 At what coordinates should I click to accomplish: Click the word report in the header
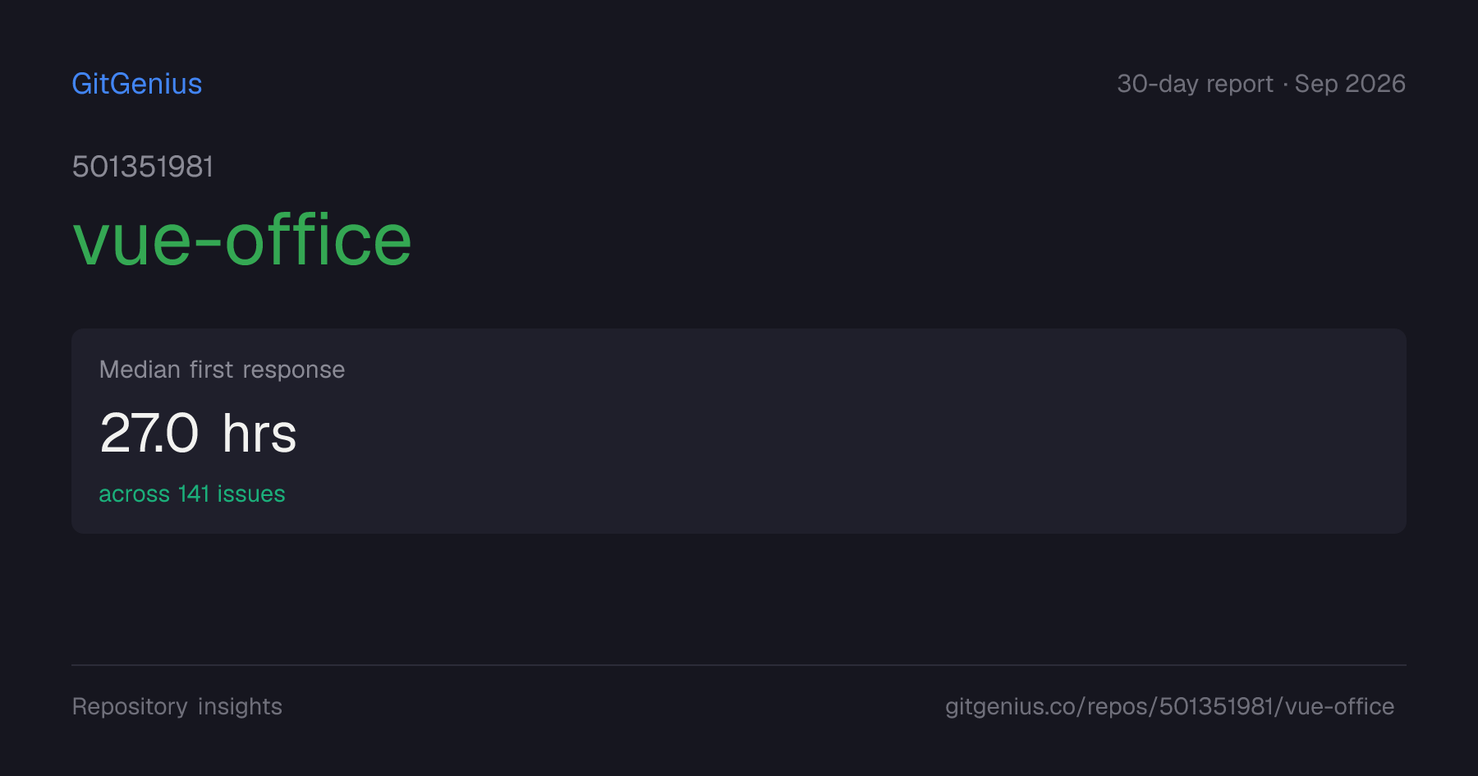tap(1240, 84)
